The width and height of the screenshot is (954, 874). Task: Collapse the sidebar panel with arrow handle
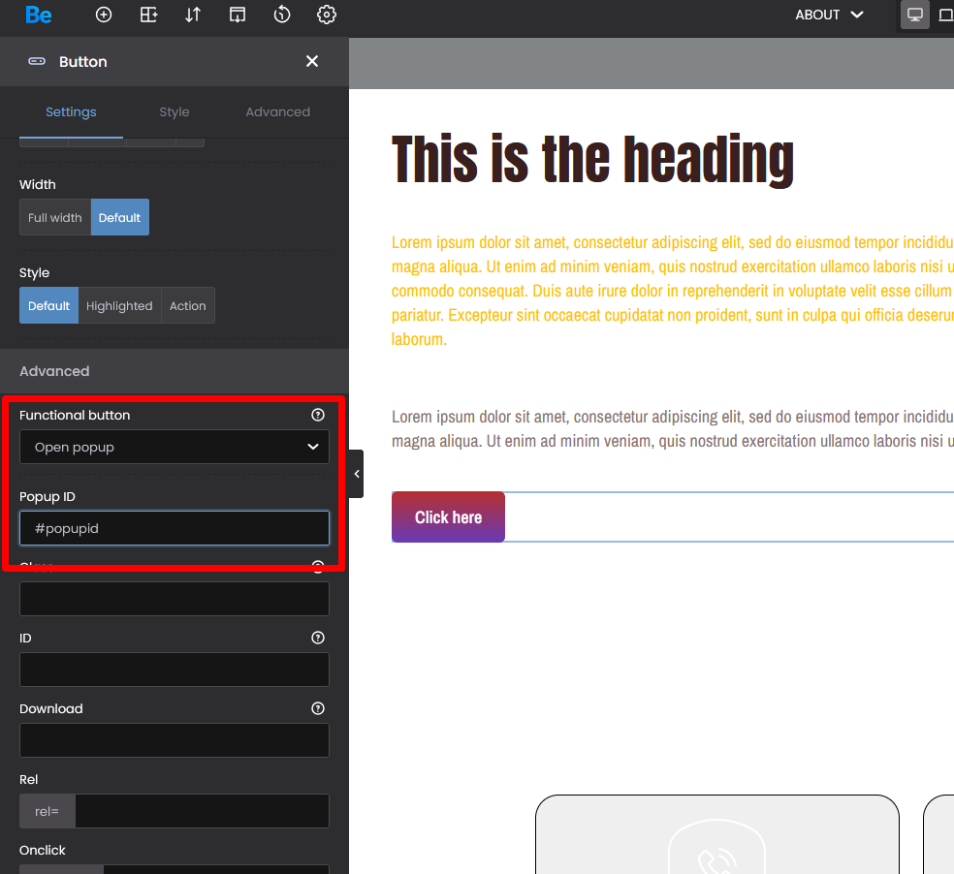(x=357, y=474)
